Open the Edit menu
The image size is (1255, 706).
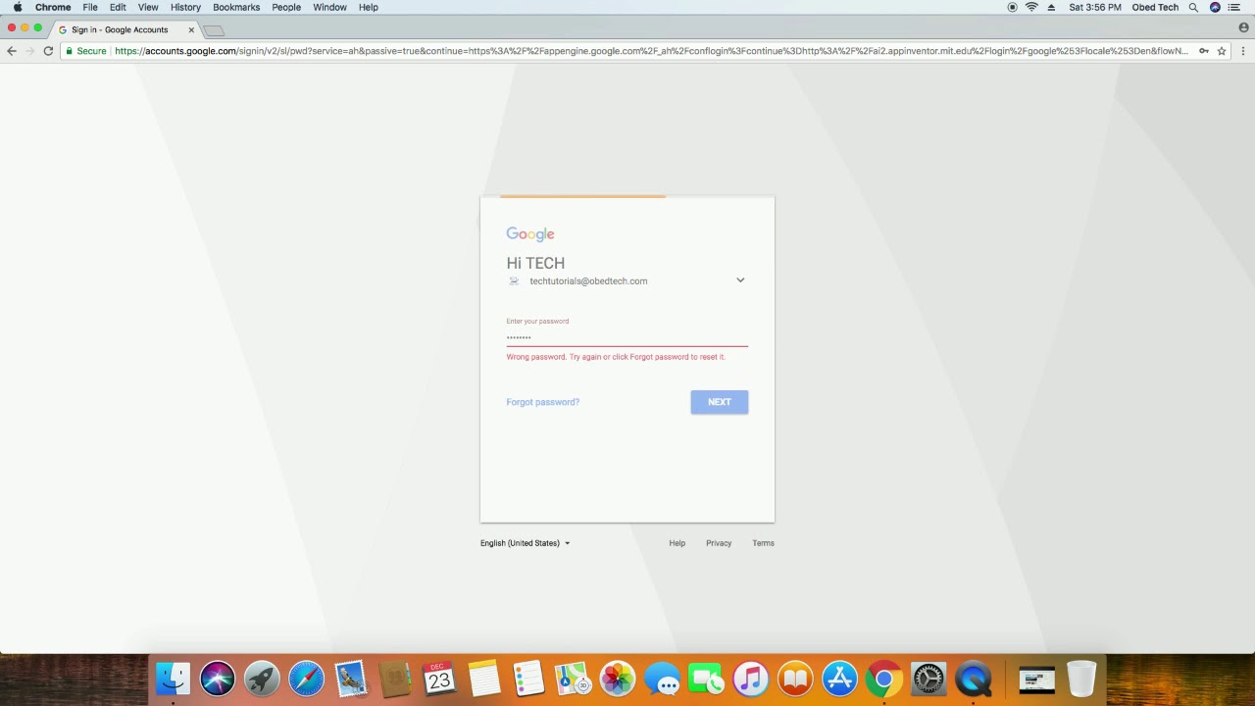pos(118,7)
